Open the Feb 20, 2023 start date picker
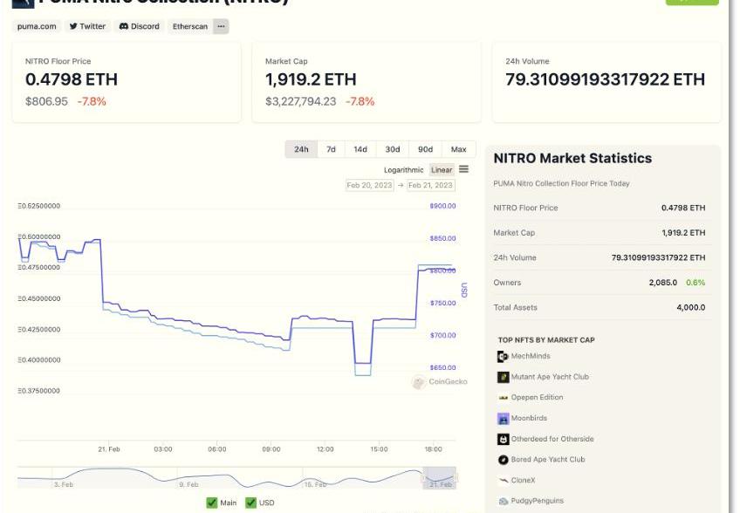This screenshot has height=513, width=740. (369, 185)
